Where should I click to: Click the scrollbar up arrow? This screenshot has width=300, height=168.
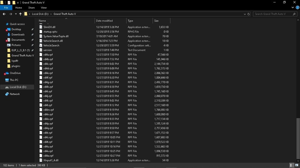298,20
